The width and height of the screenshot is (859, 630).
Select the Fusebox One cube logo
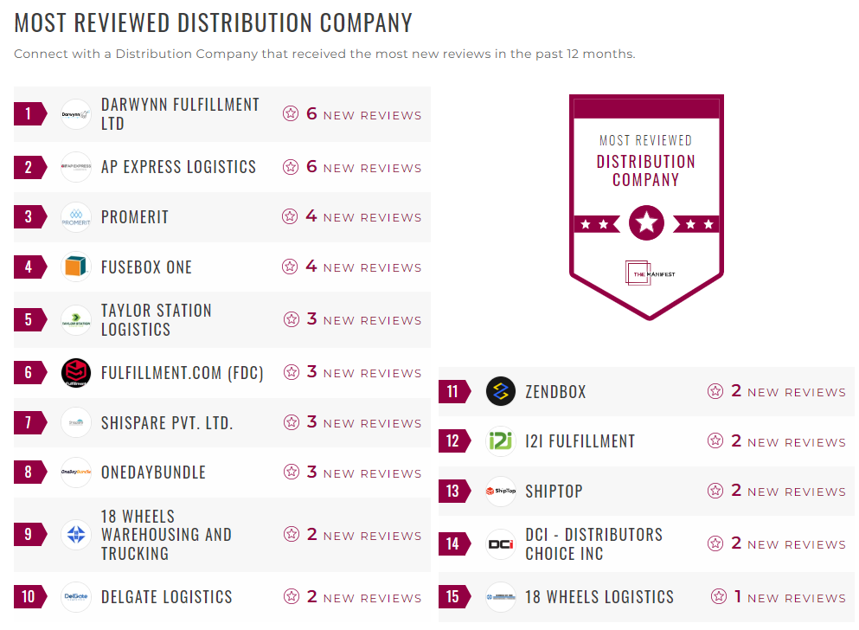point(75,267)
